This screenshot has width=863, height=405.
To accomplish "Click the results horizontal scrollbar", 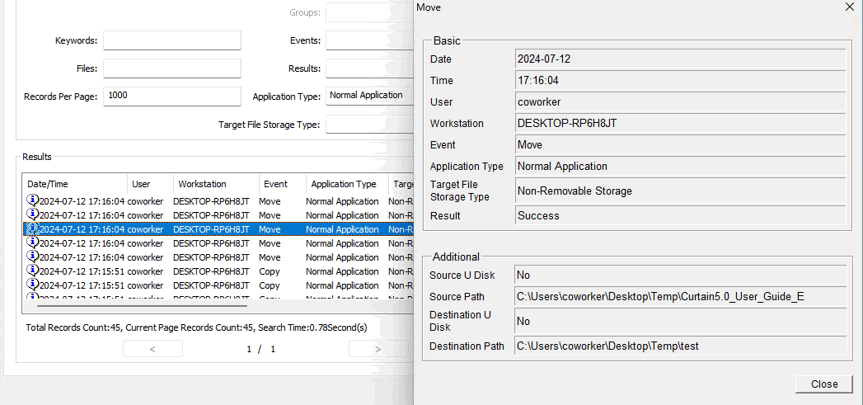I will coord(142,304).
